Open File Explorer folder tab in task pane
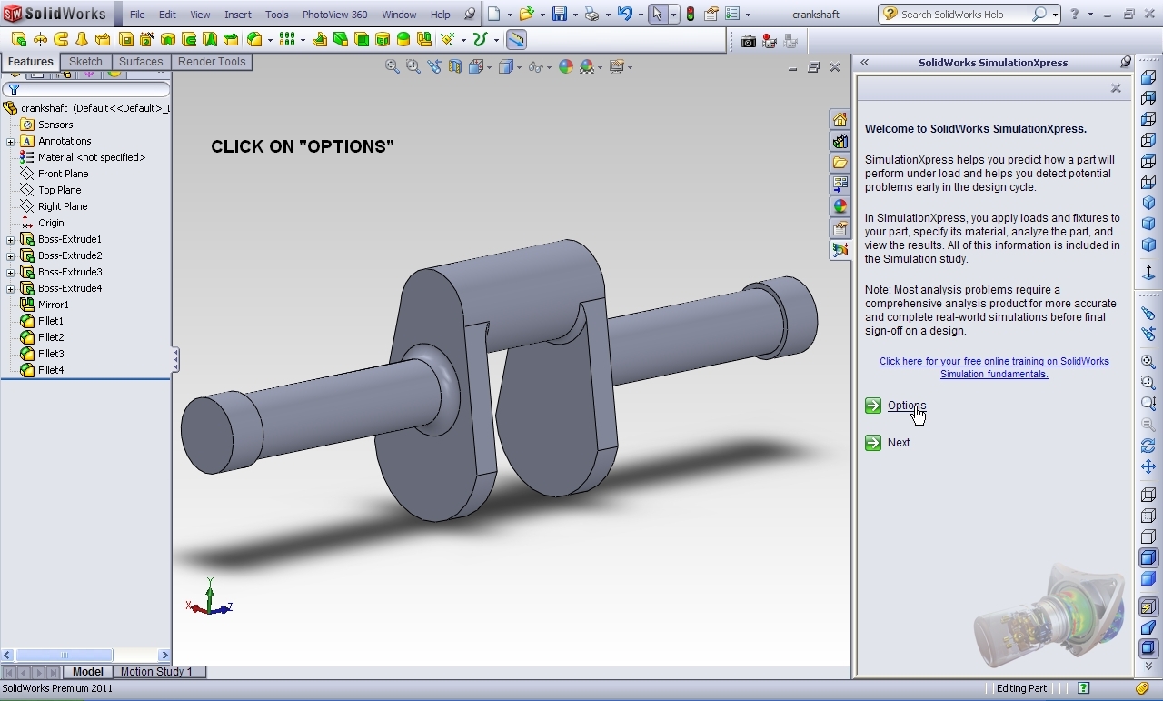Viewport: 1163px width, 701px height. [x=840, y=164]
